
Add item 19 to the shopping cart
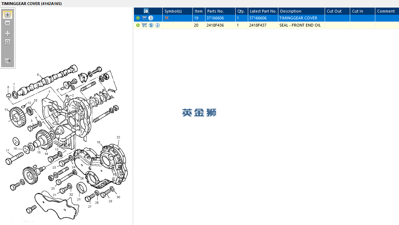pos(144,18)
